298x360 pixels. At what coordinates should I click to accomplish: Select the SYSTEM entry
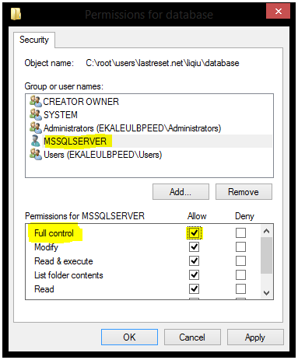pyautogui.click(x=61, y=115)
